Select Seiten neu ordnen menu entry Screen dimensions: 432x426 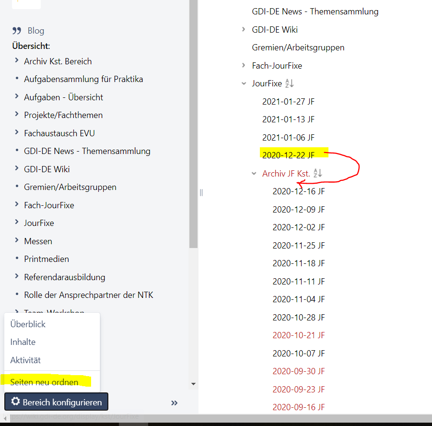coord(44,382)
